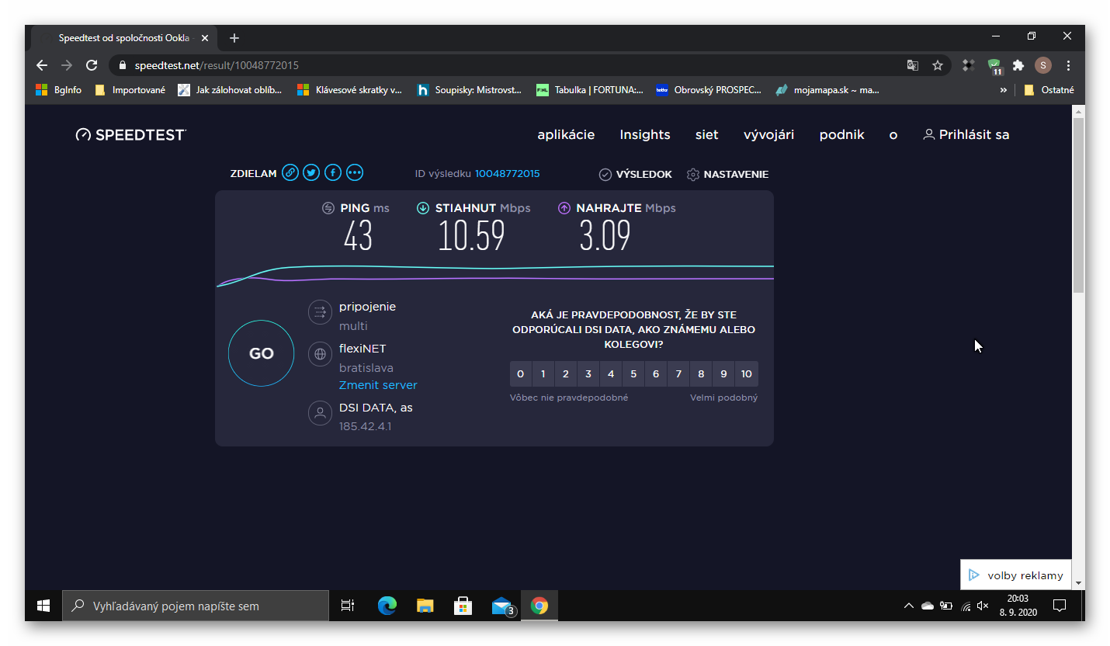Image resolution: width=1110 pixels, height=646 pixels.
Task: Open the Insights navigation item
Action: click(644, 135)
